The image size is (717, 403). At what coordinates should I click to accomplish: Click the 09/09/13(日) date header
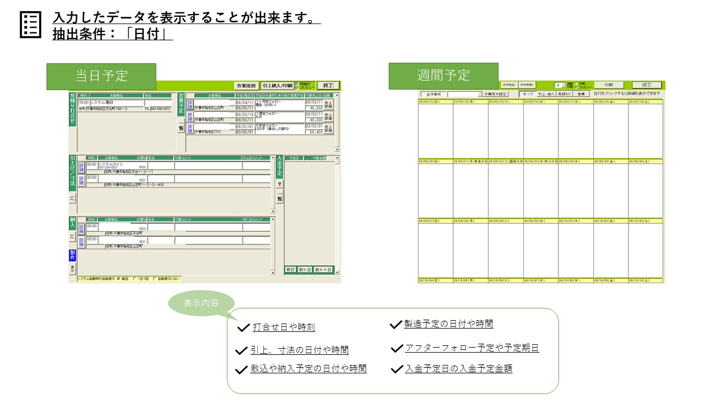pos(435,102)
